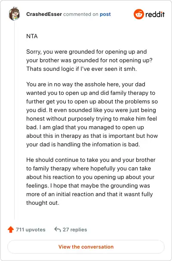Viewport: 172px width, 261px height.
Task: Click the CrashedEsser avatar image
Action: [x=14, y=14]
